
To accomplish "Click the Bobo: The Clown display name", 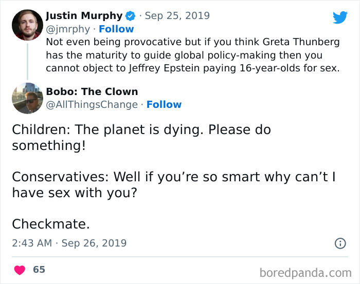I will [x=92, y=91].
